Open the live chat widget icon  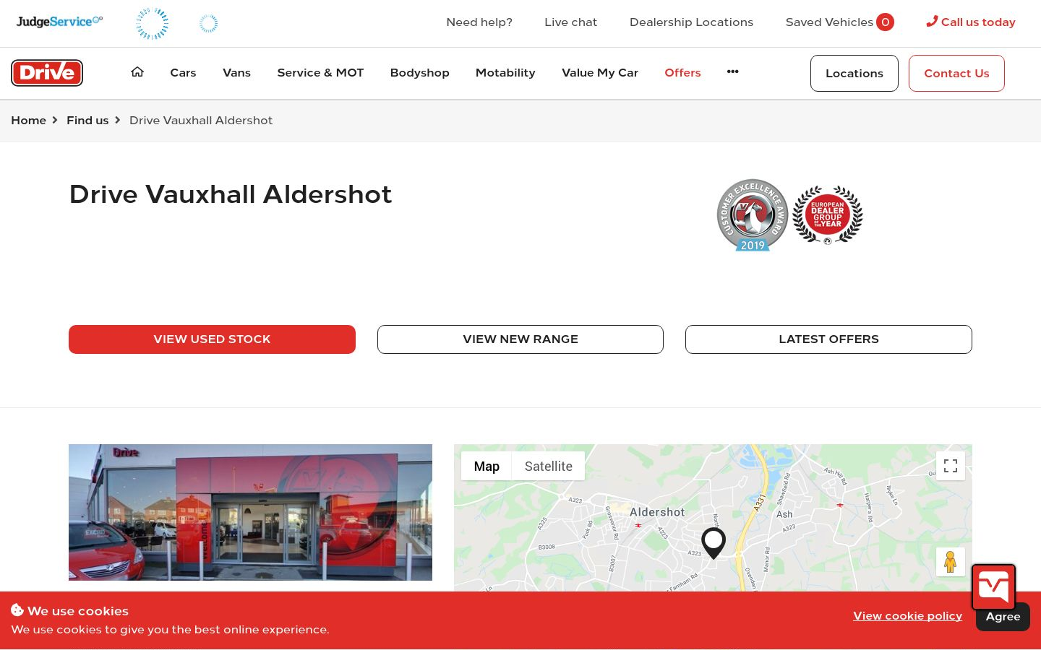point(993,587)
